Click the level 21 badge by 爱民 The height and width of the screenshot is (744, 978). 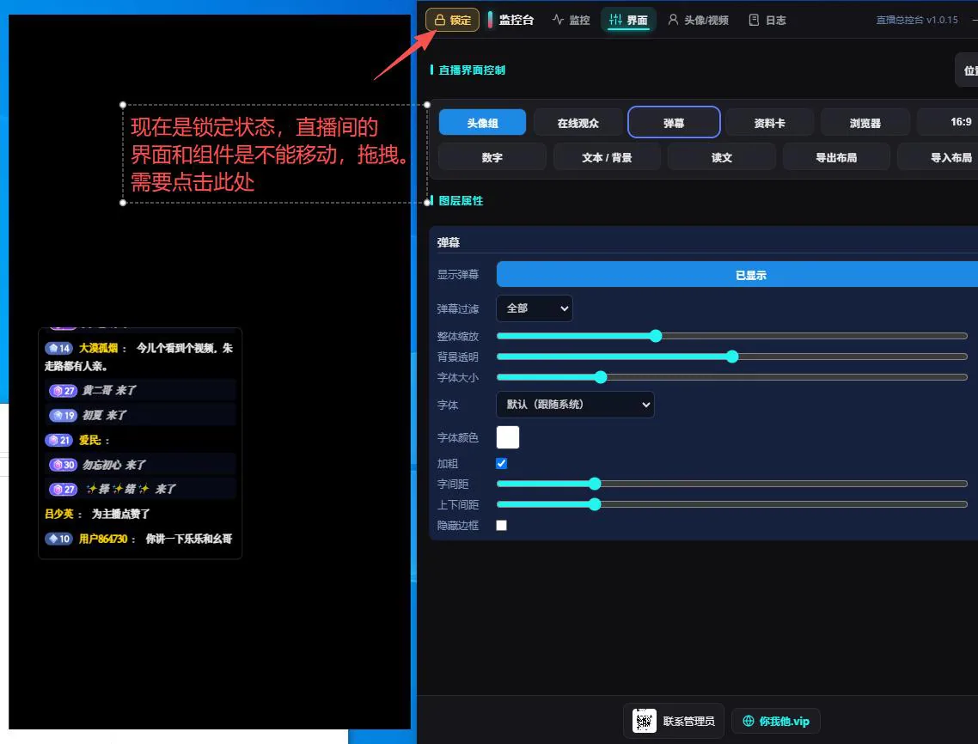coord(58,440)
